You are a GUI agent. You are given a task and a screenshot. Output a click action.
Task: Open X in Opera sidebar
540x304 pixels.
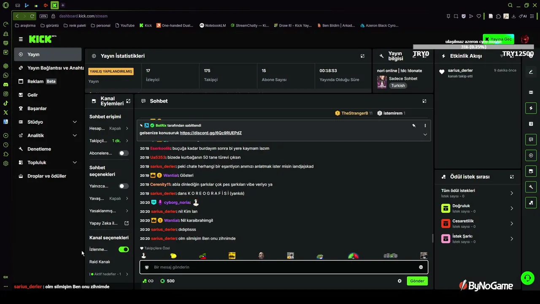[5, 112]
